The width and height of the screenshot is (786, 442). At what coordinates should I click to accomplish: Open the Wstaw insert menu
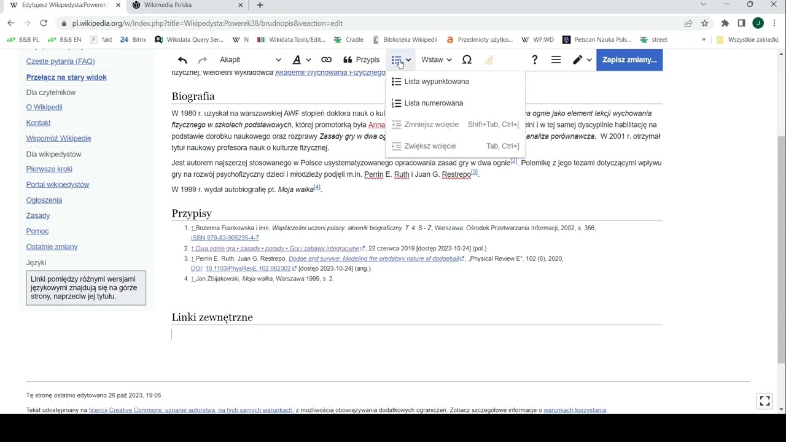pos(436,60)
